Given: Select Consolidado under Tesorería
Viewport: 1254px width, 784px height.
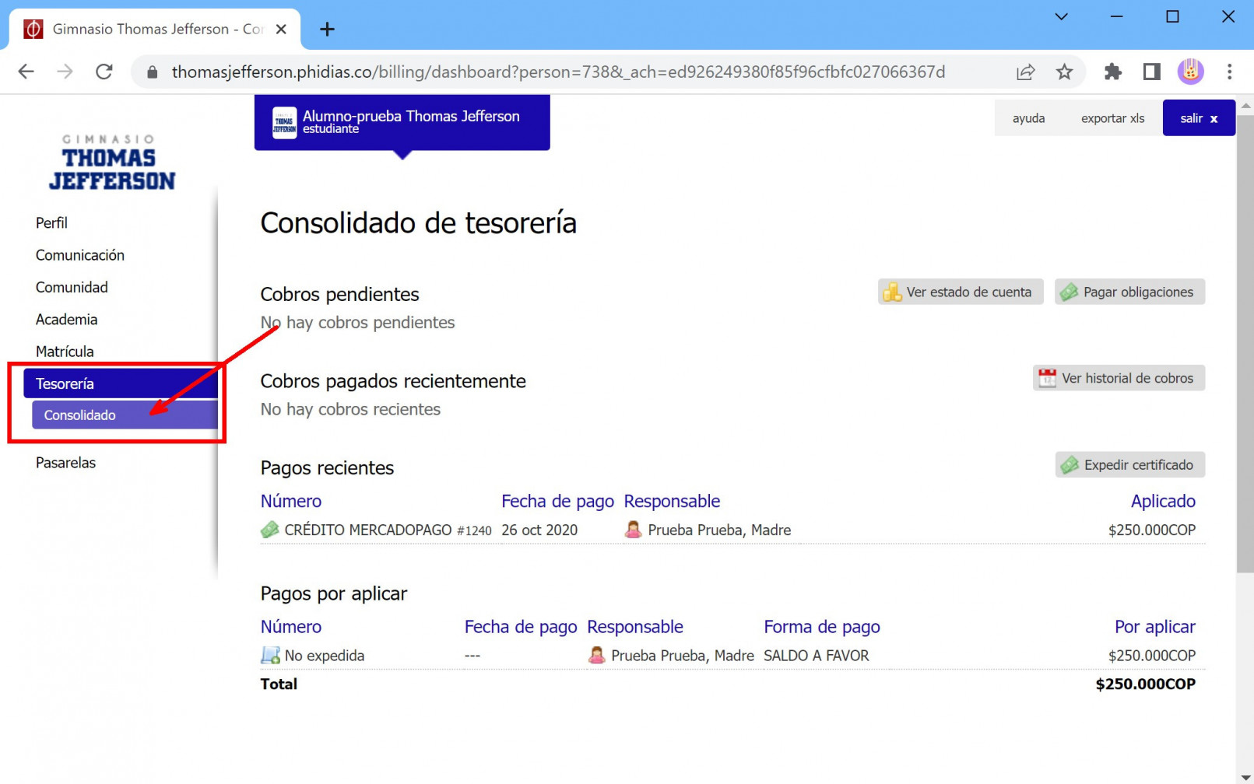Looking at the screenshot, I should (80, 415).
